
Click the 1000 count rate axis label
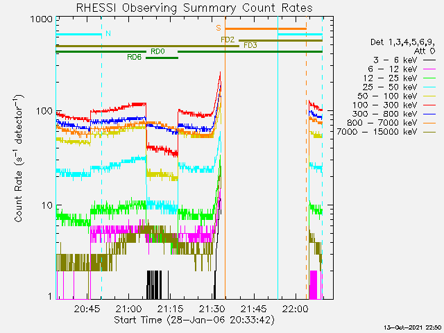click(x=41, y=19)
